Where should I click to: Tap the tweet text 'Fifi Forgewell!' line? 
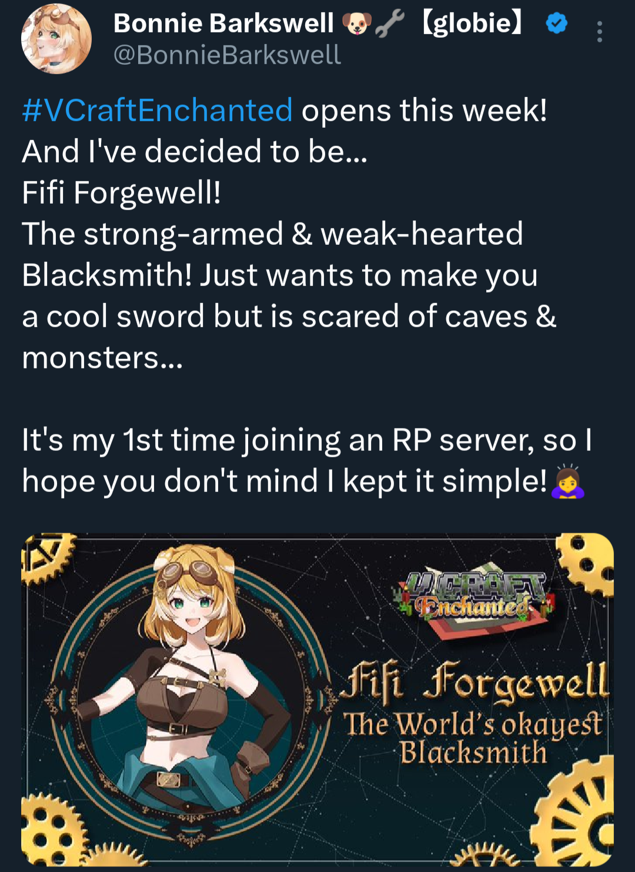(x=122, y=192)
